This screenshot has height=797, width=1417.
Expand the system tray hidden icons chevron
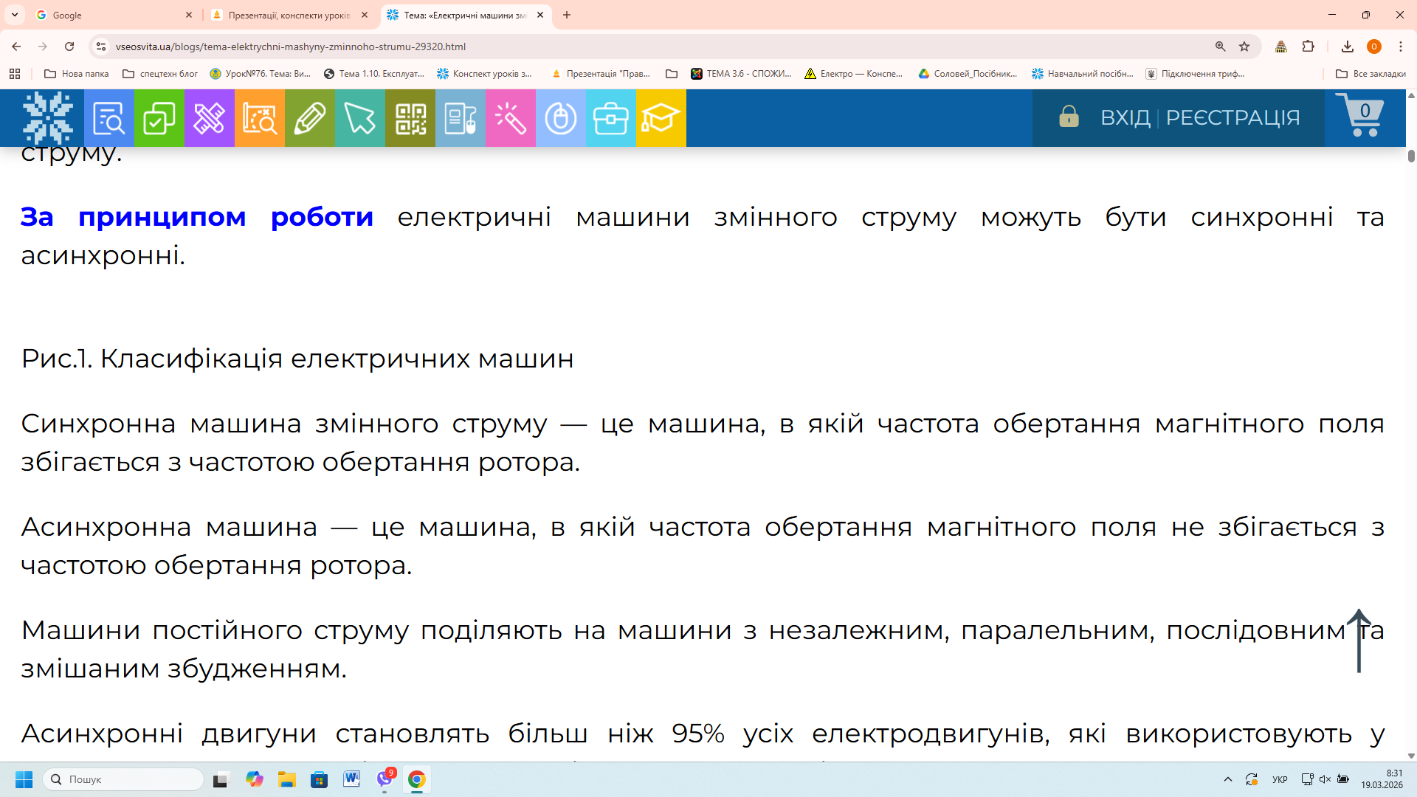[1228, 779]
